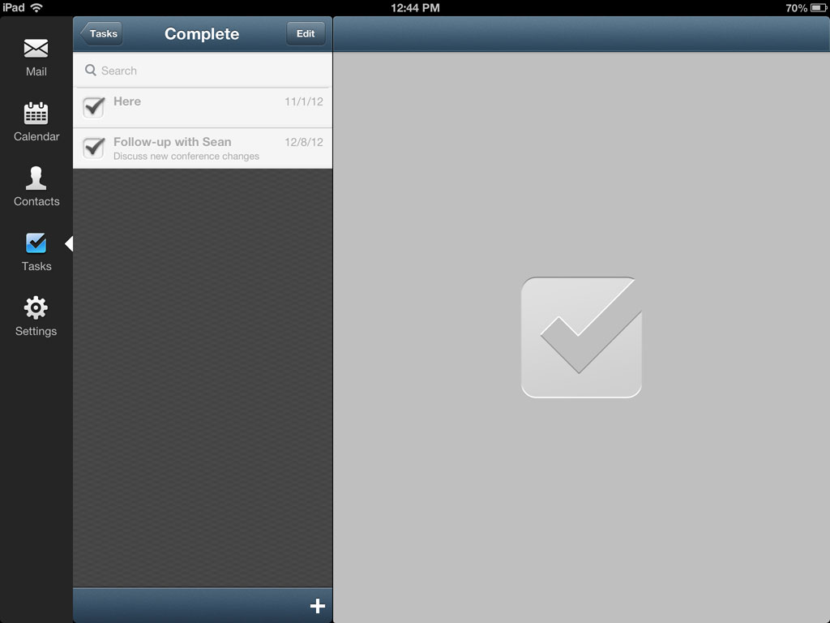
Task: Open the Settings gear icon
Action: click(x=36, y=307)
